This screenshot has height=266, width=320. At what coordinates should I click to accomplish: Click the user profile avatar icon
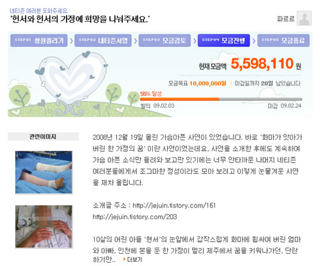pos(304,19)
